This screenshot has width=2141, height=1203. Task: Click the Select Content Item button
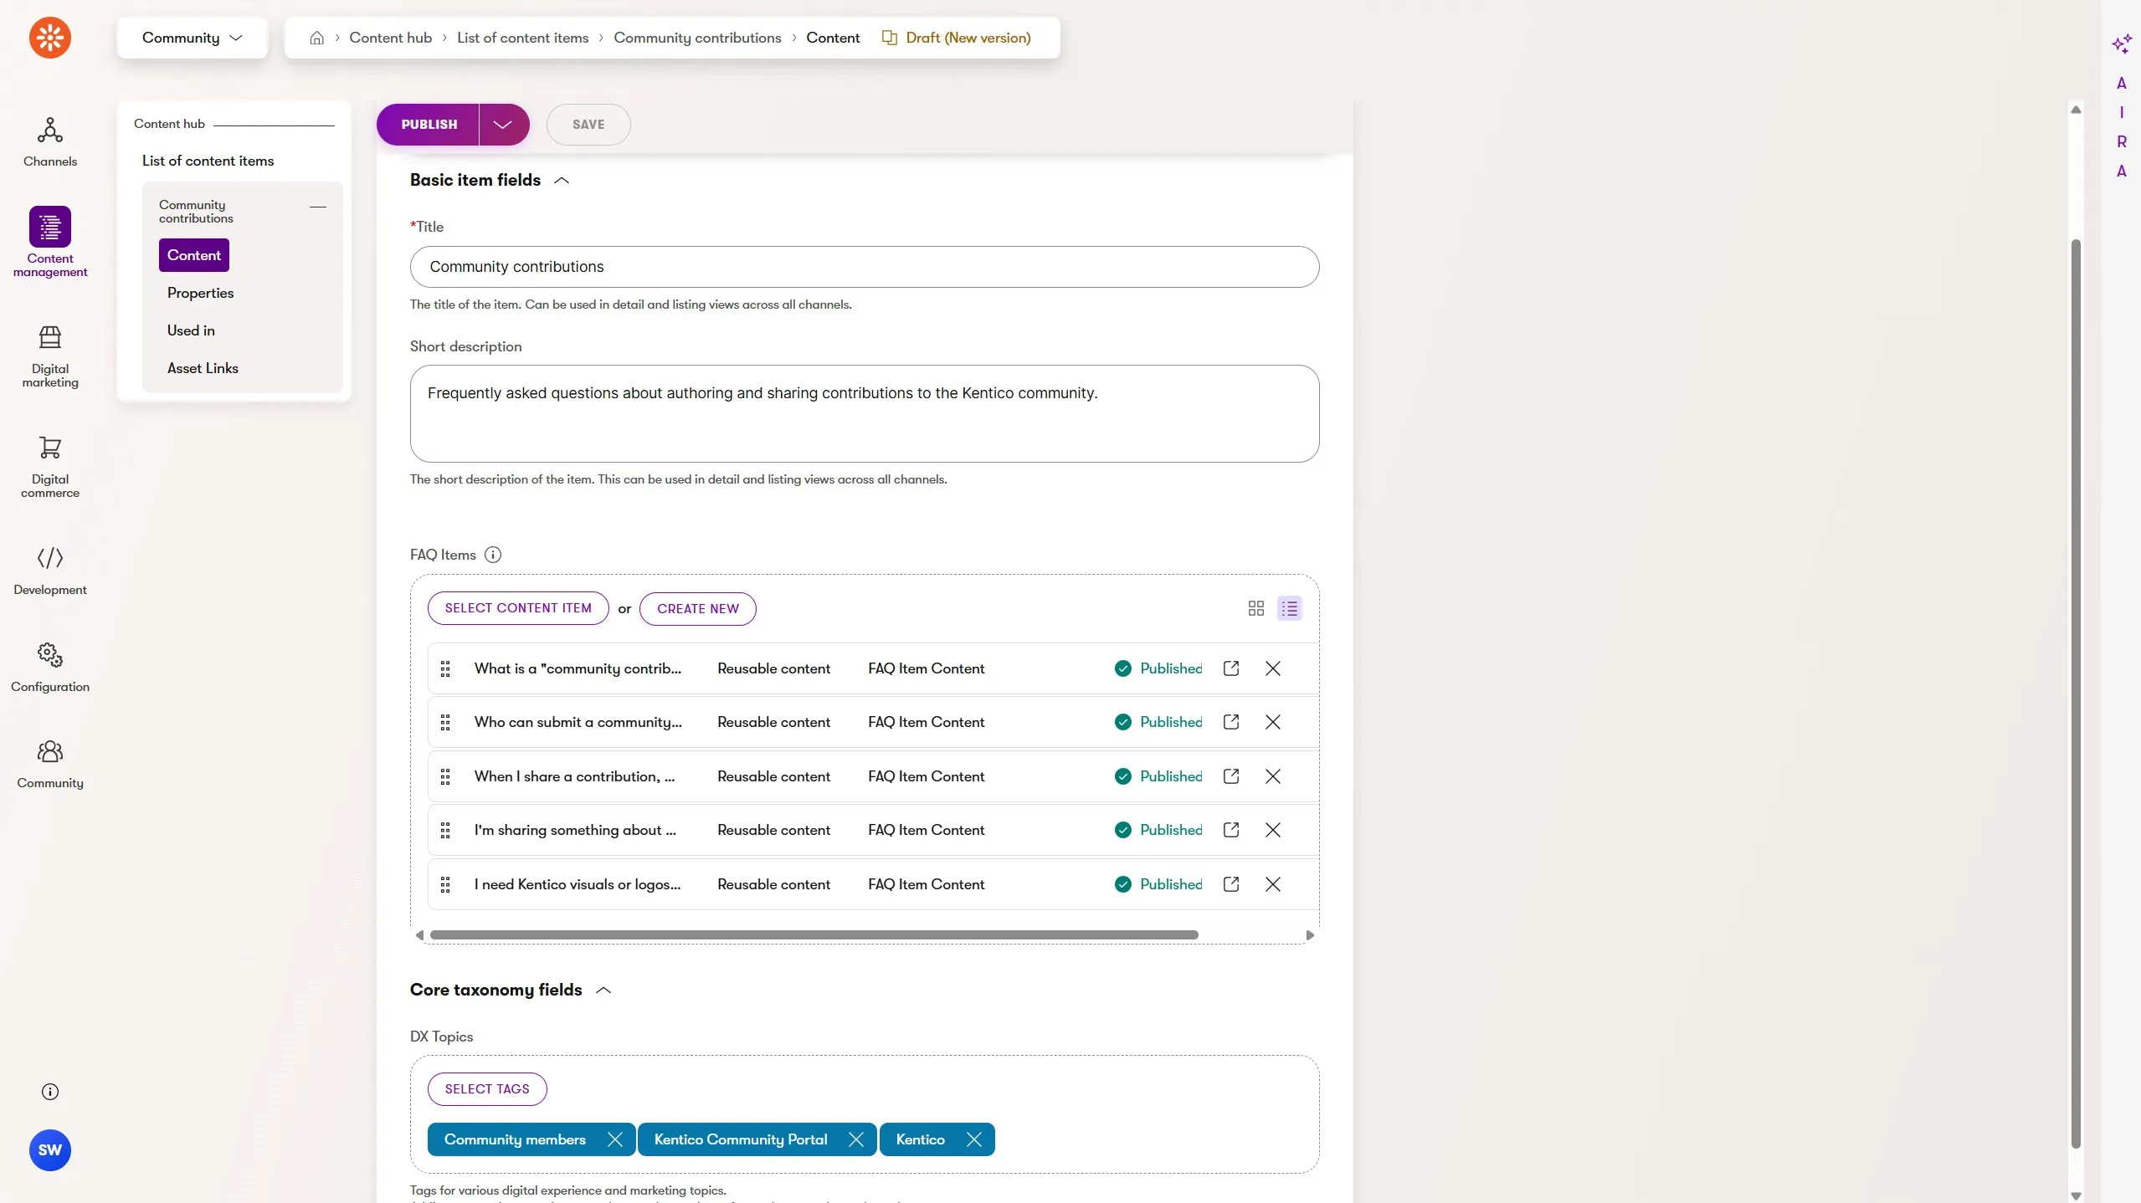click(x=518, y=608)
